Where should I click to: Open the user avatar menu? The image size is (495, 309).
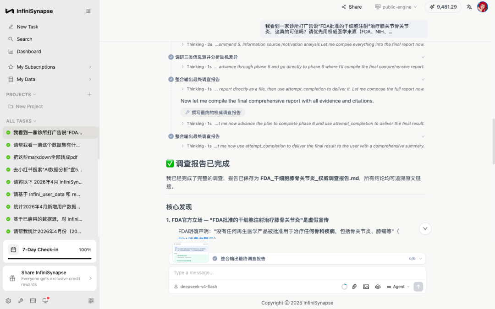point(482,7)
